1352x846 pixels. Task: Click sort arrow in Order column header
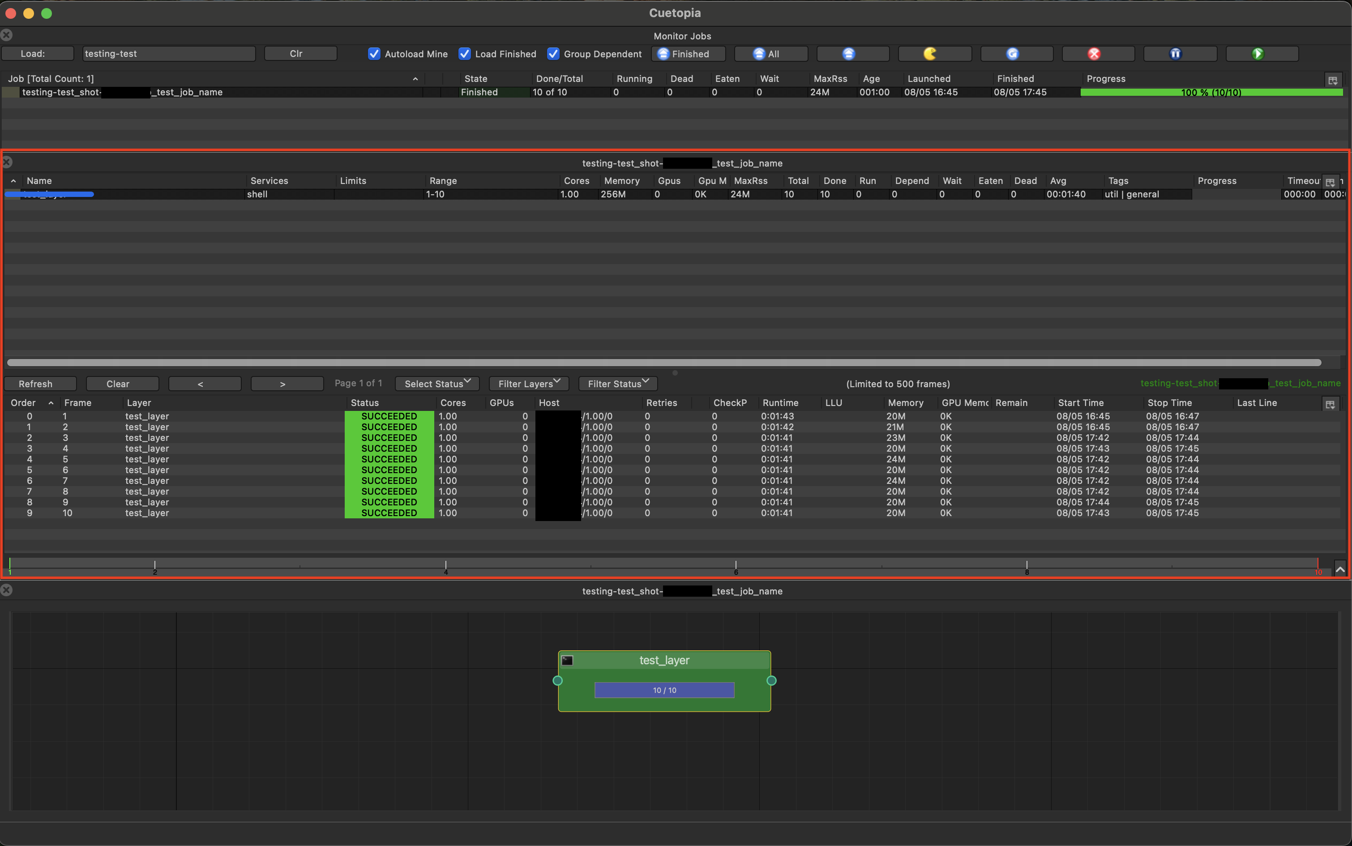click(x=51, y=403)
